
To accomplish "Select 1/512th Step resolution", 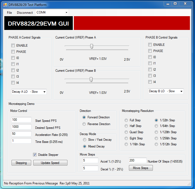I will point(156,144).
